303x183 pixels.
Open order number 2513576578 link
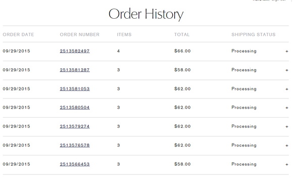point(75,145)
